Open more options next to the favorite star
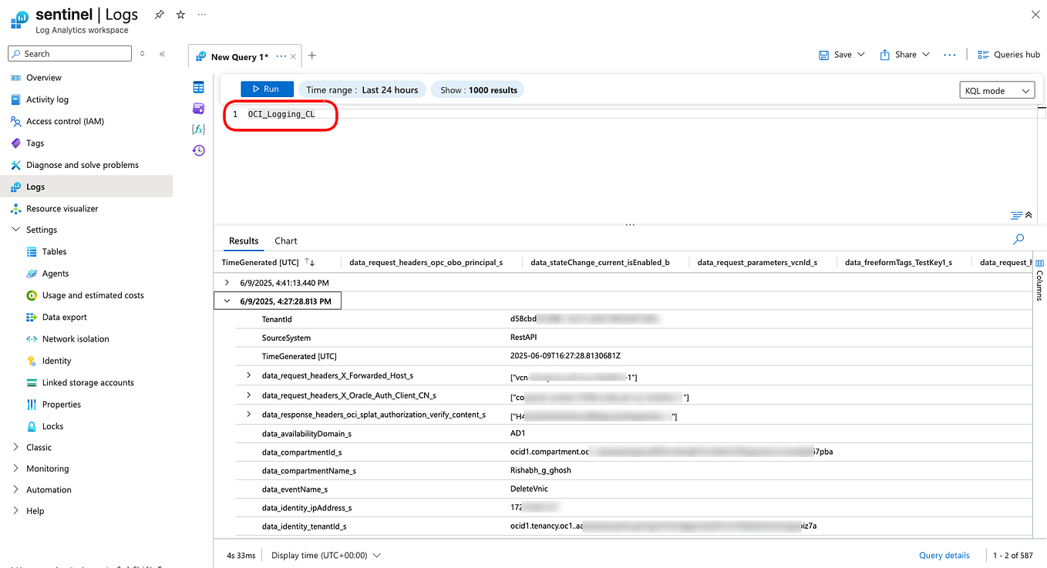This screenshot has width=1047, height=568. [201, 14]
